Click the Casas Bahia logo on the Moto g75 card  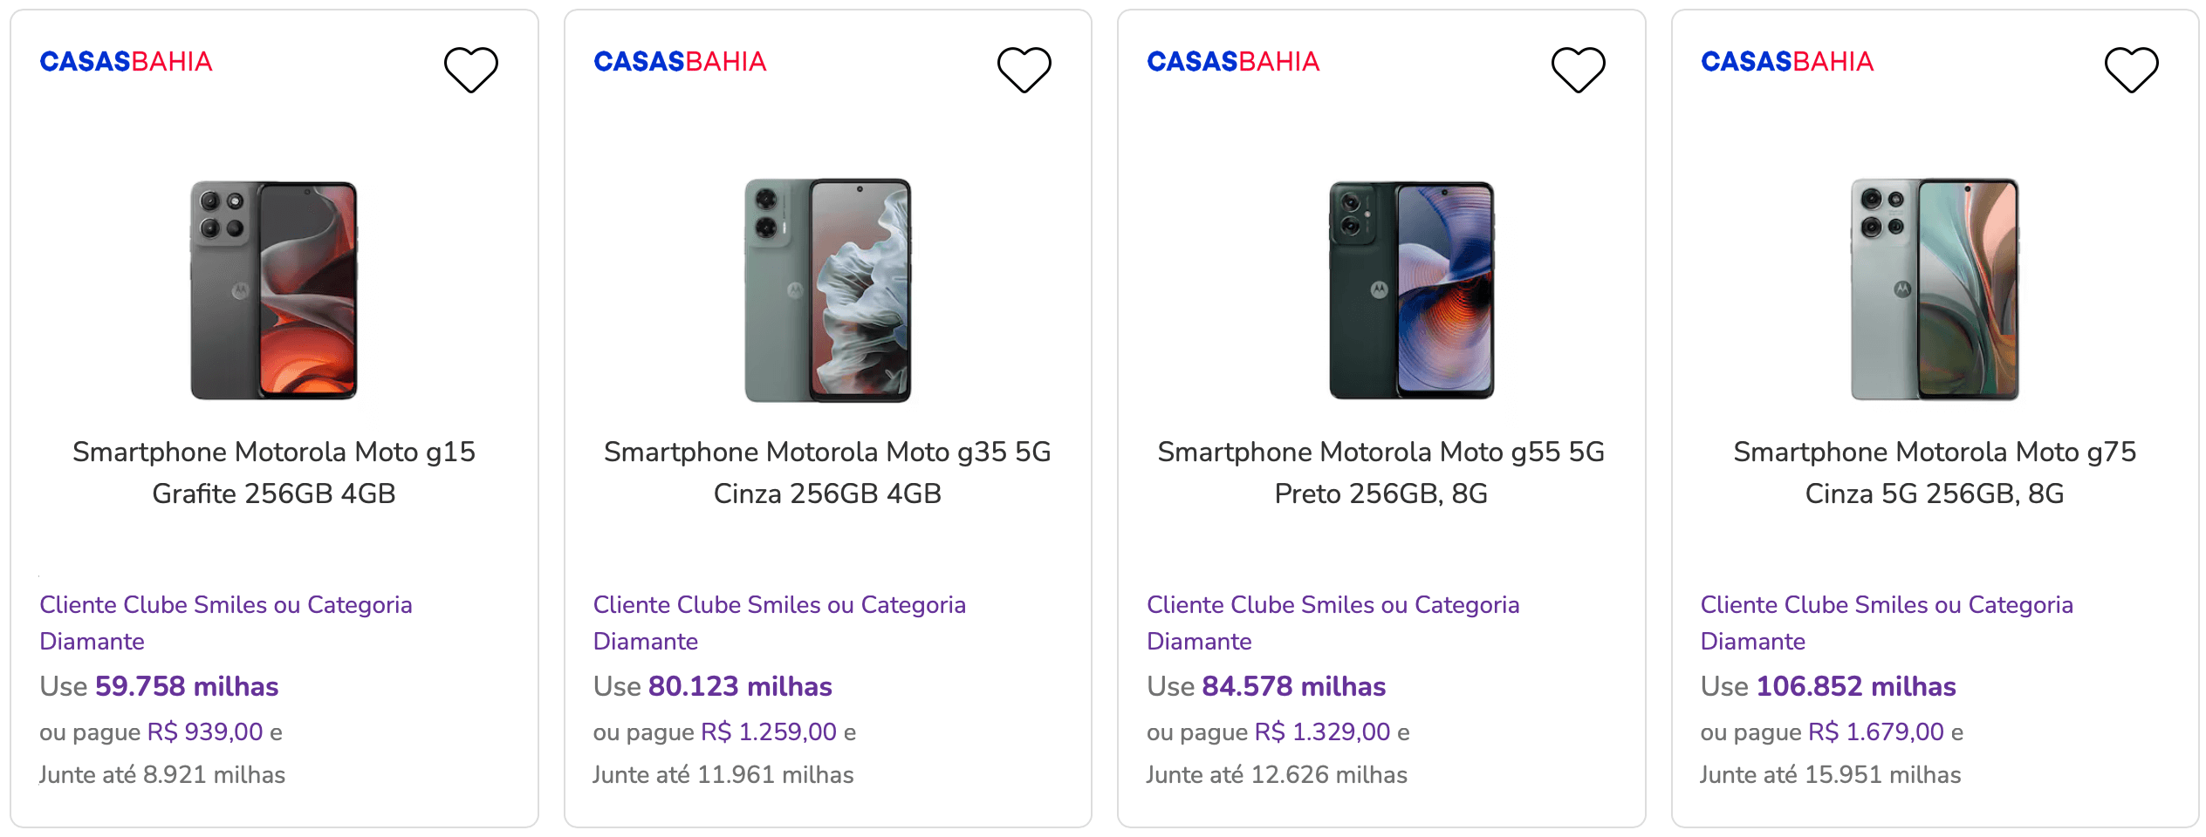coord(1787,62)
